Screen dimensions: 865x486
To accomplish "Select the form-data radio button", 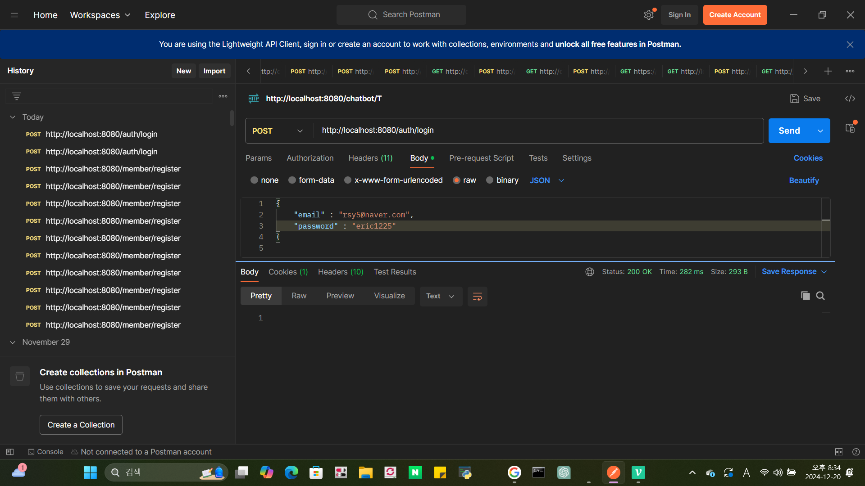I will tap(292, 180).
